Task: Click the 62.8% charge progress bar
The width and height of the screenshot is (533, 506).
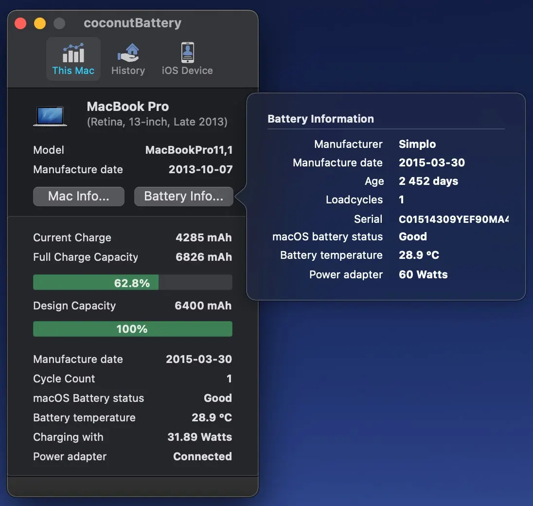Action: pos(133,282)
